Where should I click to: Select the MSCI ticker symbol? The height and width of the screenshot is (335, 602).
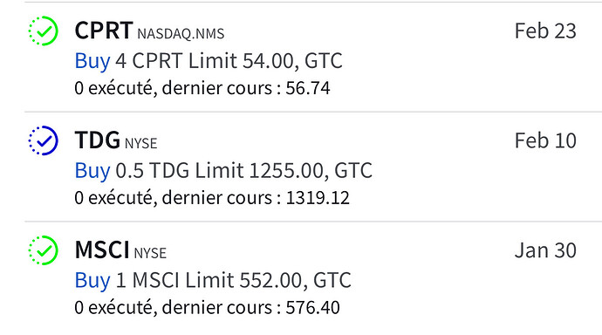point(102,250)
